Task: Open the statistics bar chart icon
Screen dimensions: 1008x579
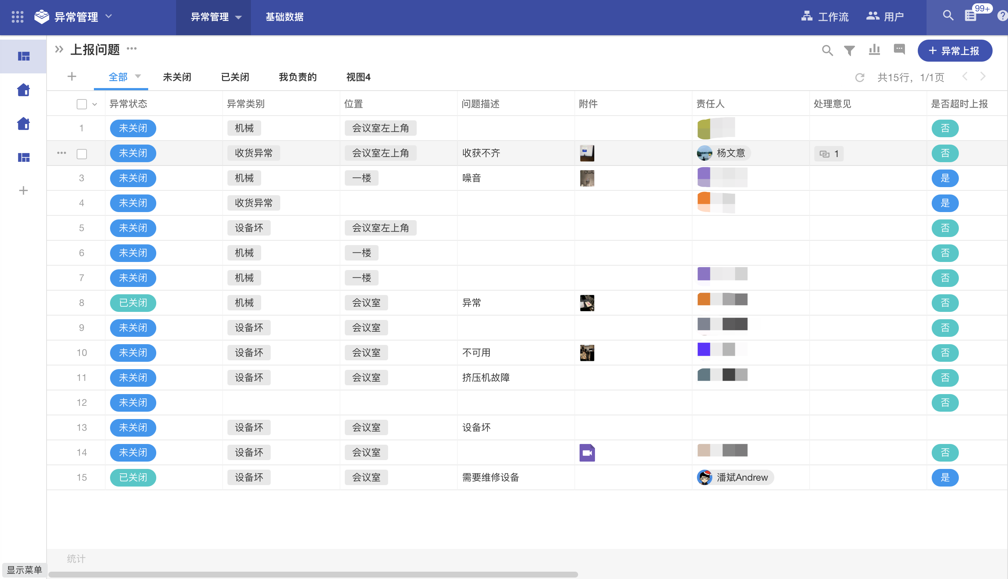Action: pyautogui.click(x=874, y=50)
